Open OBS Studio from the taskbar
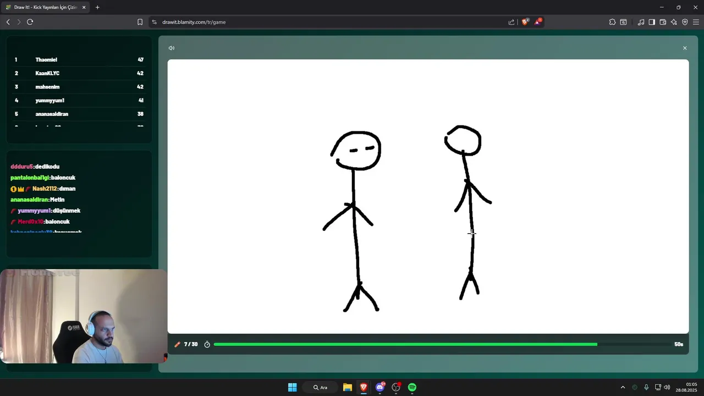704x396 pixels. click(x=396, y=387)
